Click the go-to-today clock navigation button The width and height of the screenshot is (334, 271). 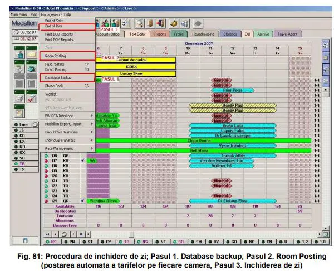pyautogui.click(x=64, y=234)
